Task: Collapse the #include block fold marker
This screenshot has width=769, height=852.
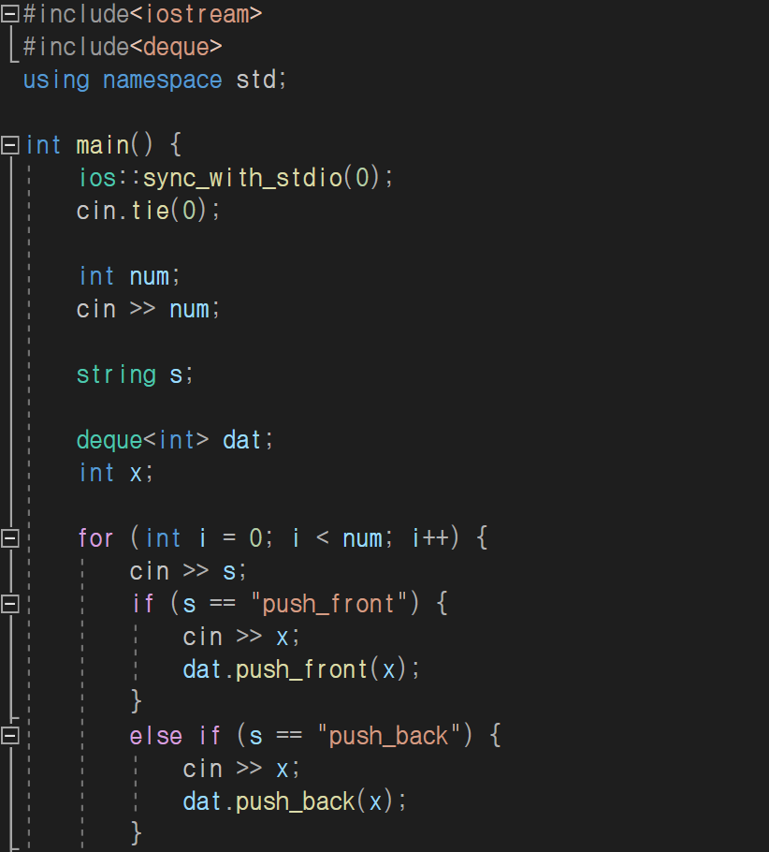Action: coord(9,14)
